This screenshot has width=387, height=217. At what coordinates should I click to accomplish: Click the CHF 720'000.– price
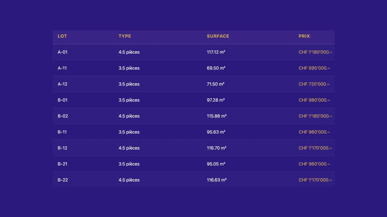click(314, 84)
